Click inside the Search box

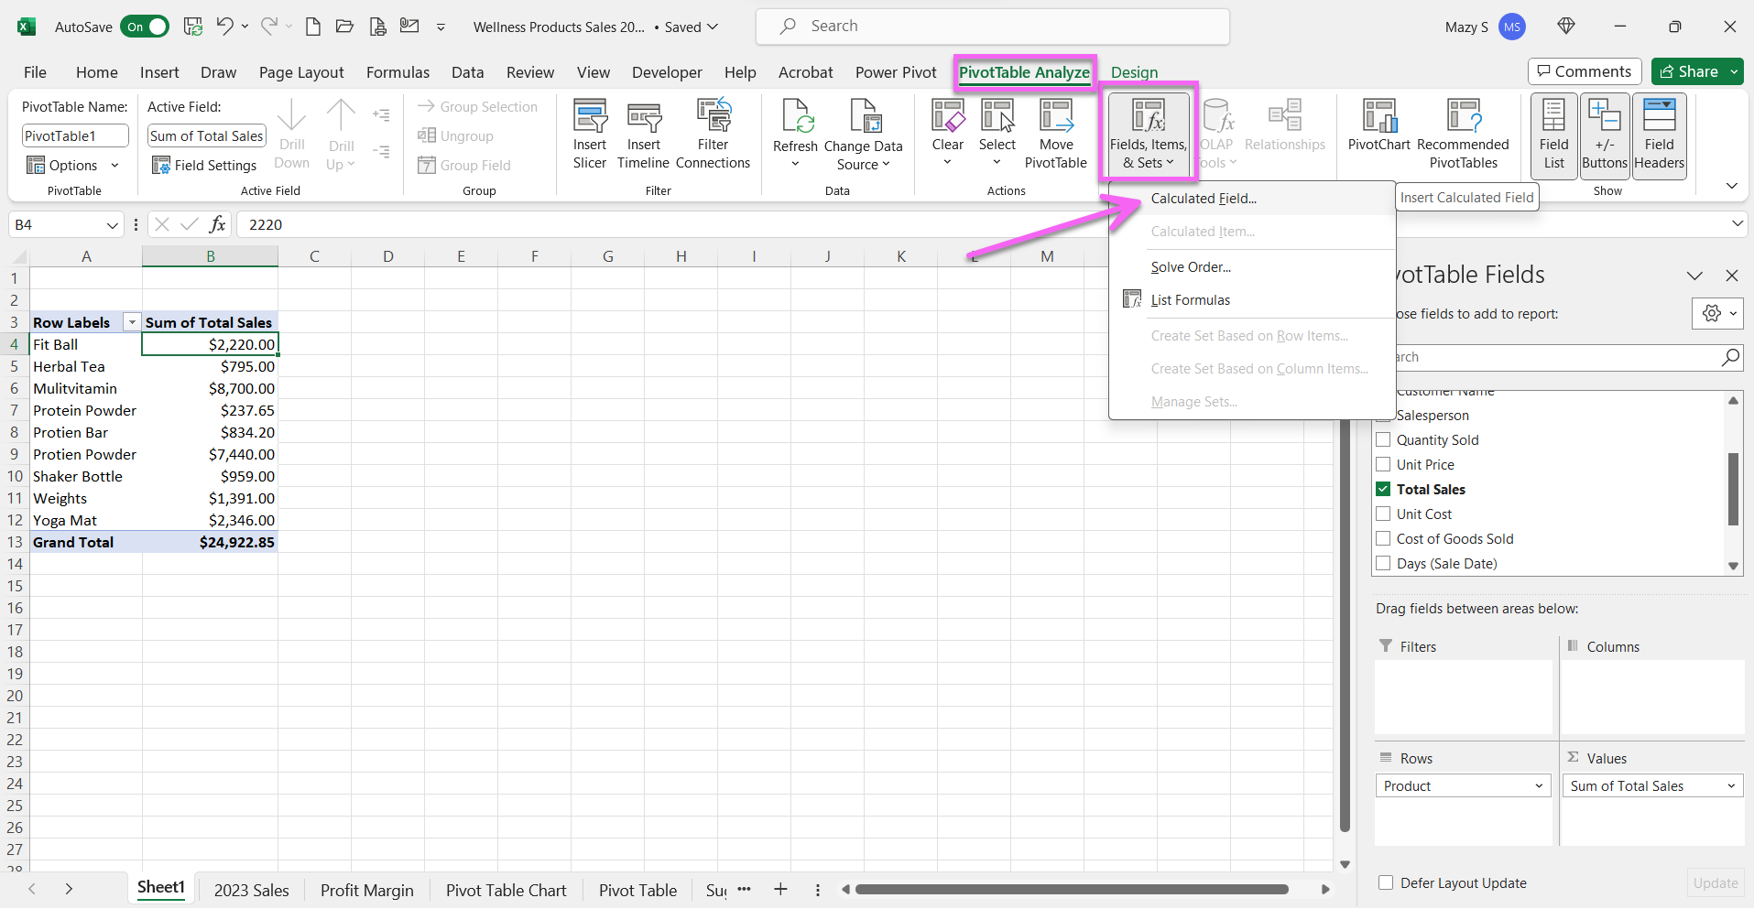(x=992, y=26)
